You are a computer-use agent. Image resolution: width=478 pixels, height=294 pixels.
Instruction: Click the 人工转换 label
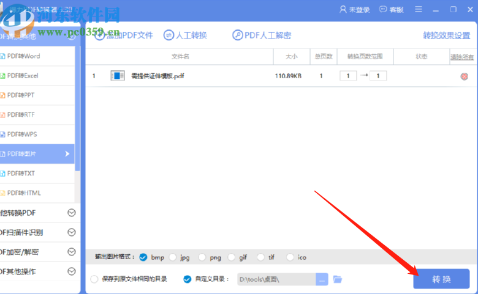tap(191, 35)
